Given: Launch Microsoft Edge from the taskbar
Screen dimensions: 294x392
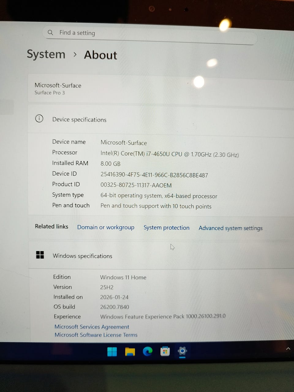Looking at the screenshot, I should pyautogui.click(x=148, y=351).
